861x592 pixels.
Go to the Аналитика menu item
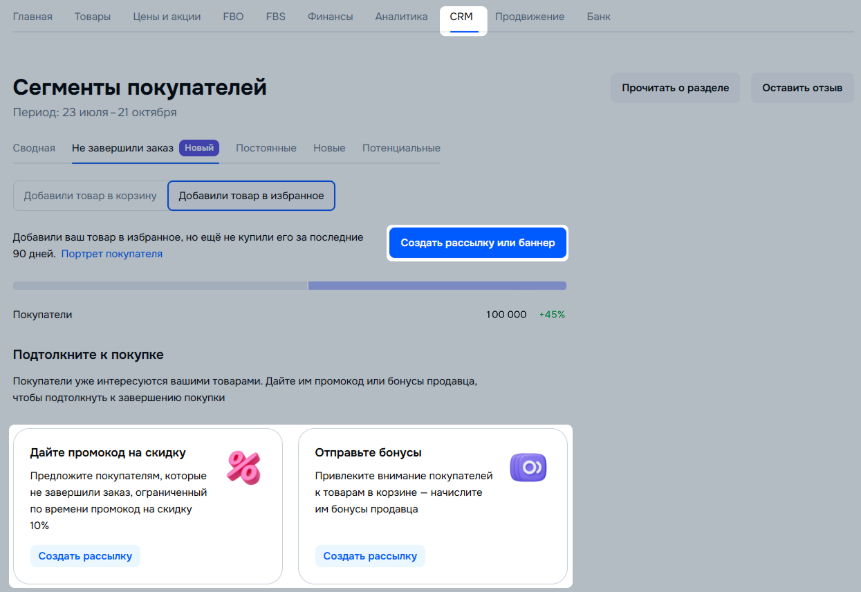[401, 17]
